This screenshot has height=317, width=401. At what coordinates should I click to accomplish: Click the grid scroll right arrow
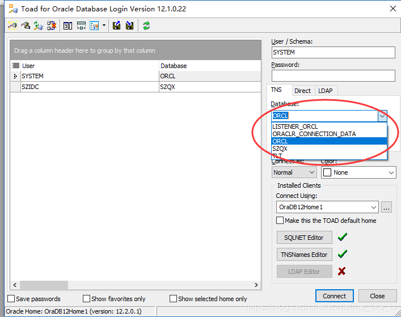pyautogui.click(x=256, y=285)
